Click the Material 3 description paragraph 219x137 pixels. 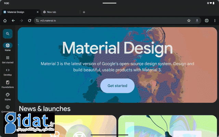[x=117, y=67]
